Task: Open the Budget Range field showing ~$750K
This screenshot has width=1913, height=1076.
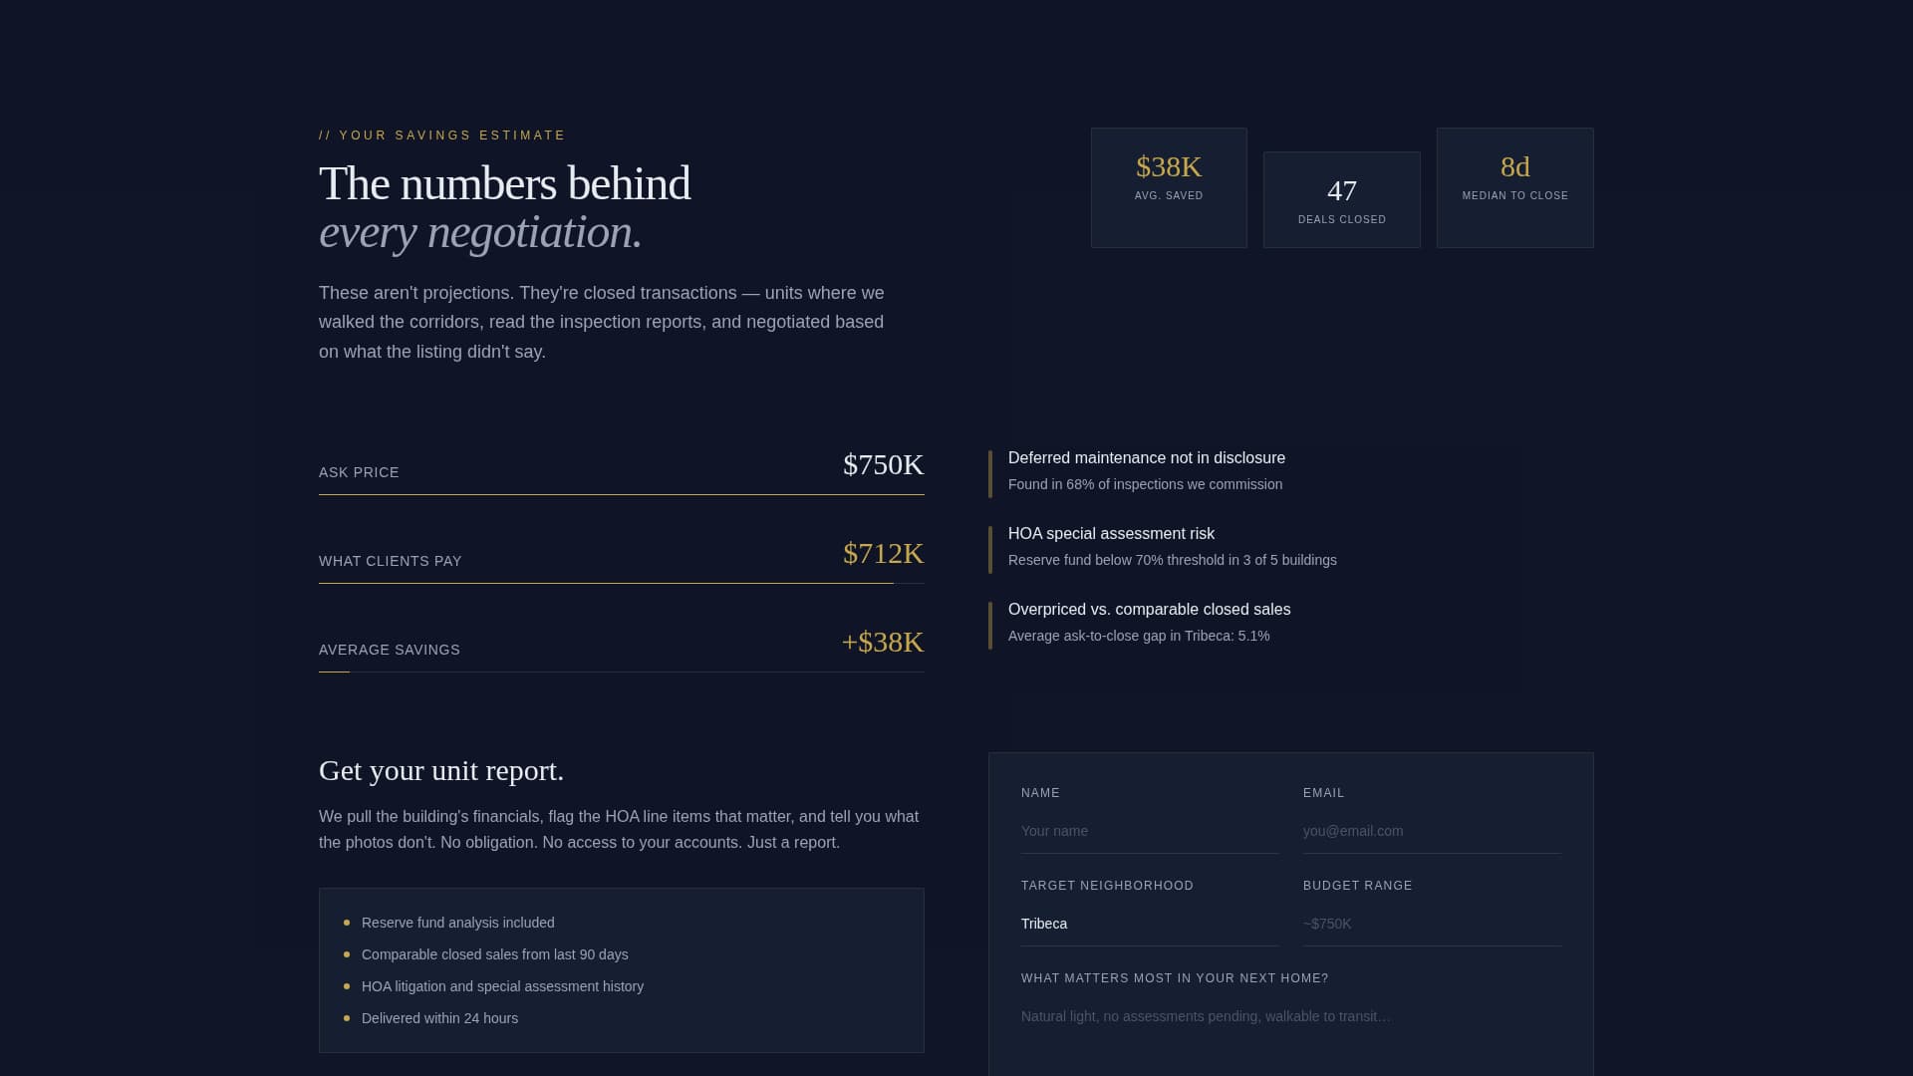Action: [1432, 924]
